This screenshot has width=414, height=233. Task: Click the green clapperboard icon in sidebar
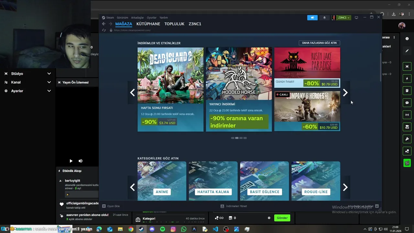point(407,163)
